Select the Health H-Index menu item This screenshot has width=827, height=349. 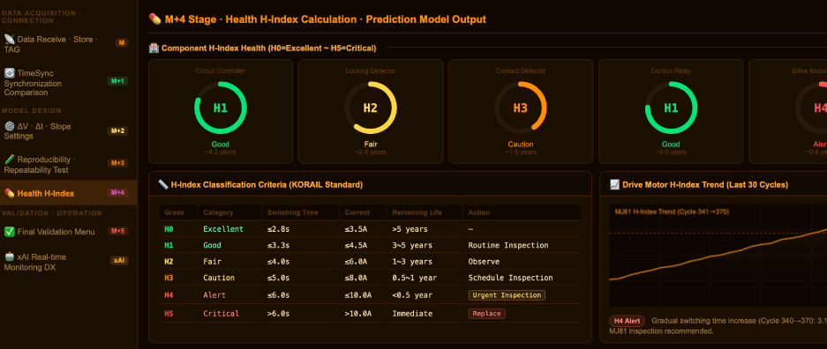click(x=69, y=193)
